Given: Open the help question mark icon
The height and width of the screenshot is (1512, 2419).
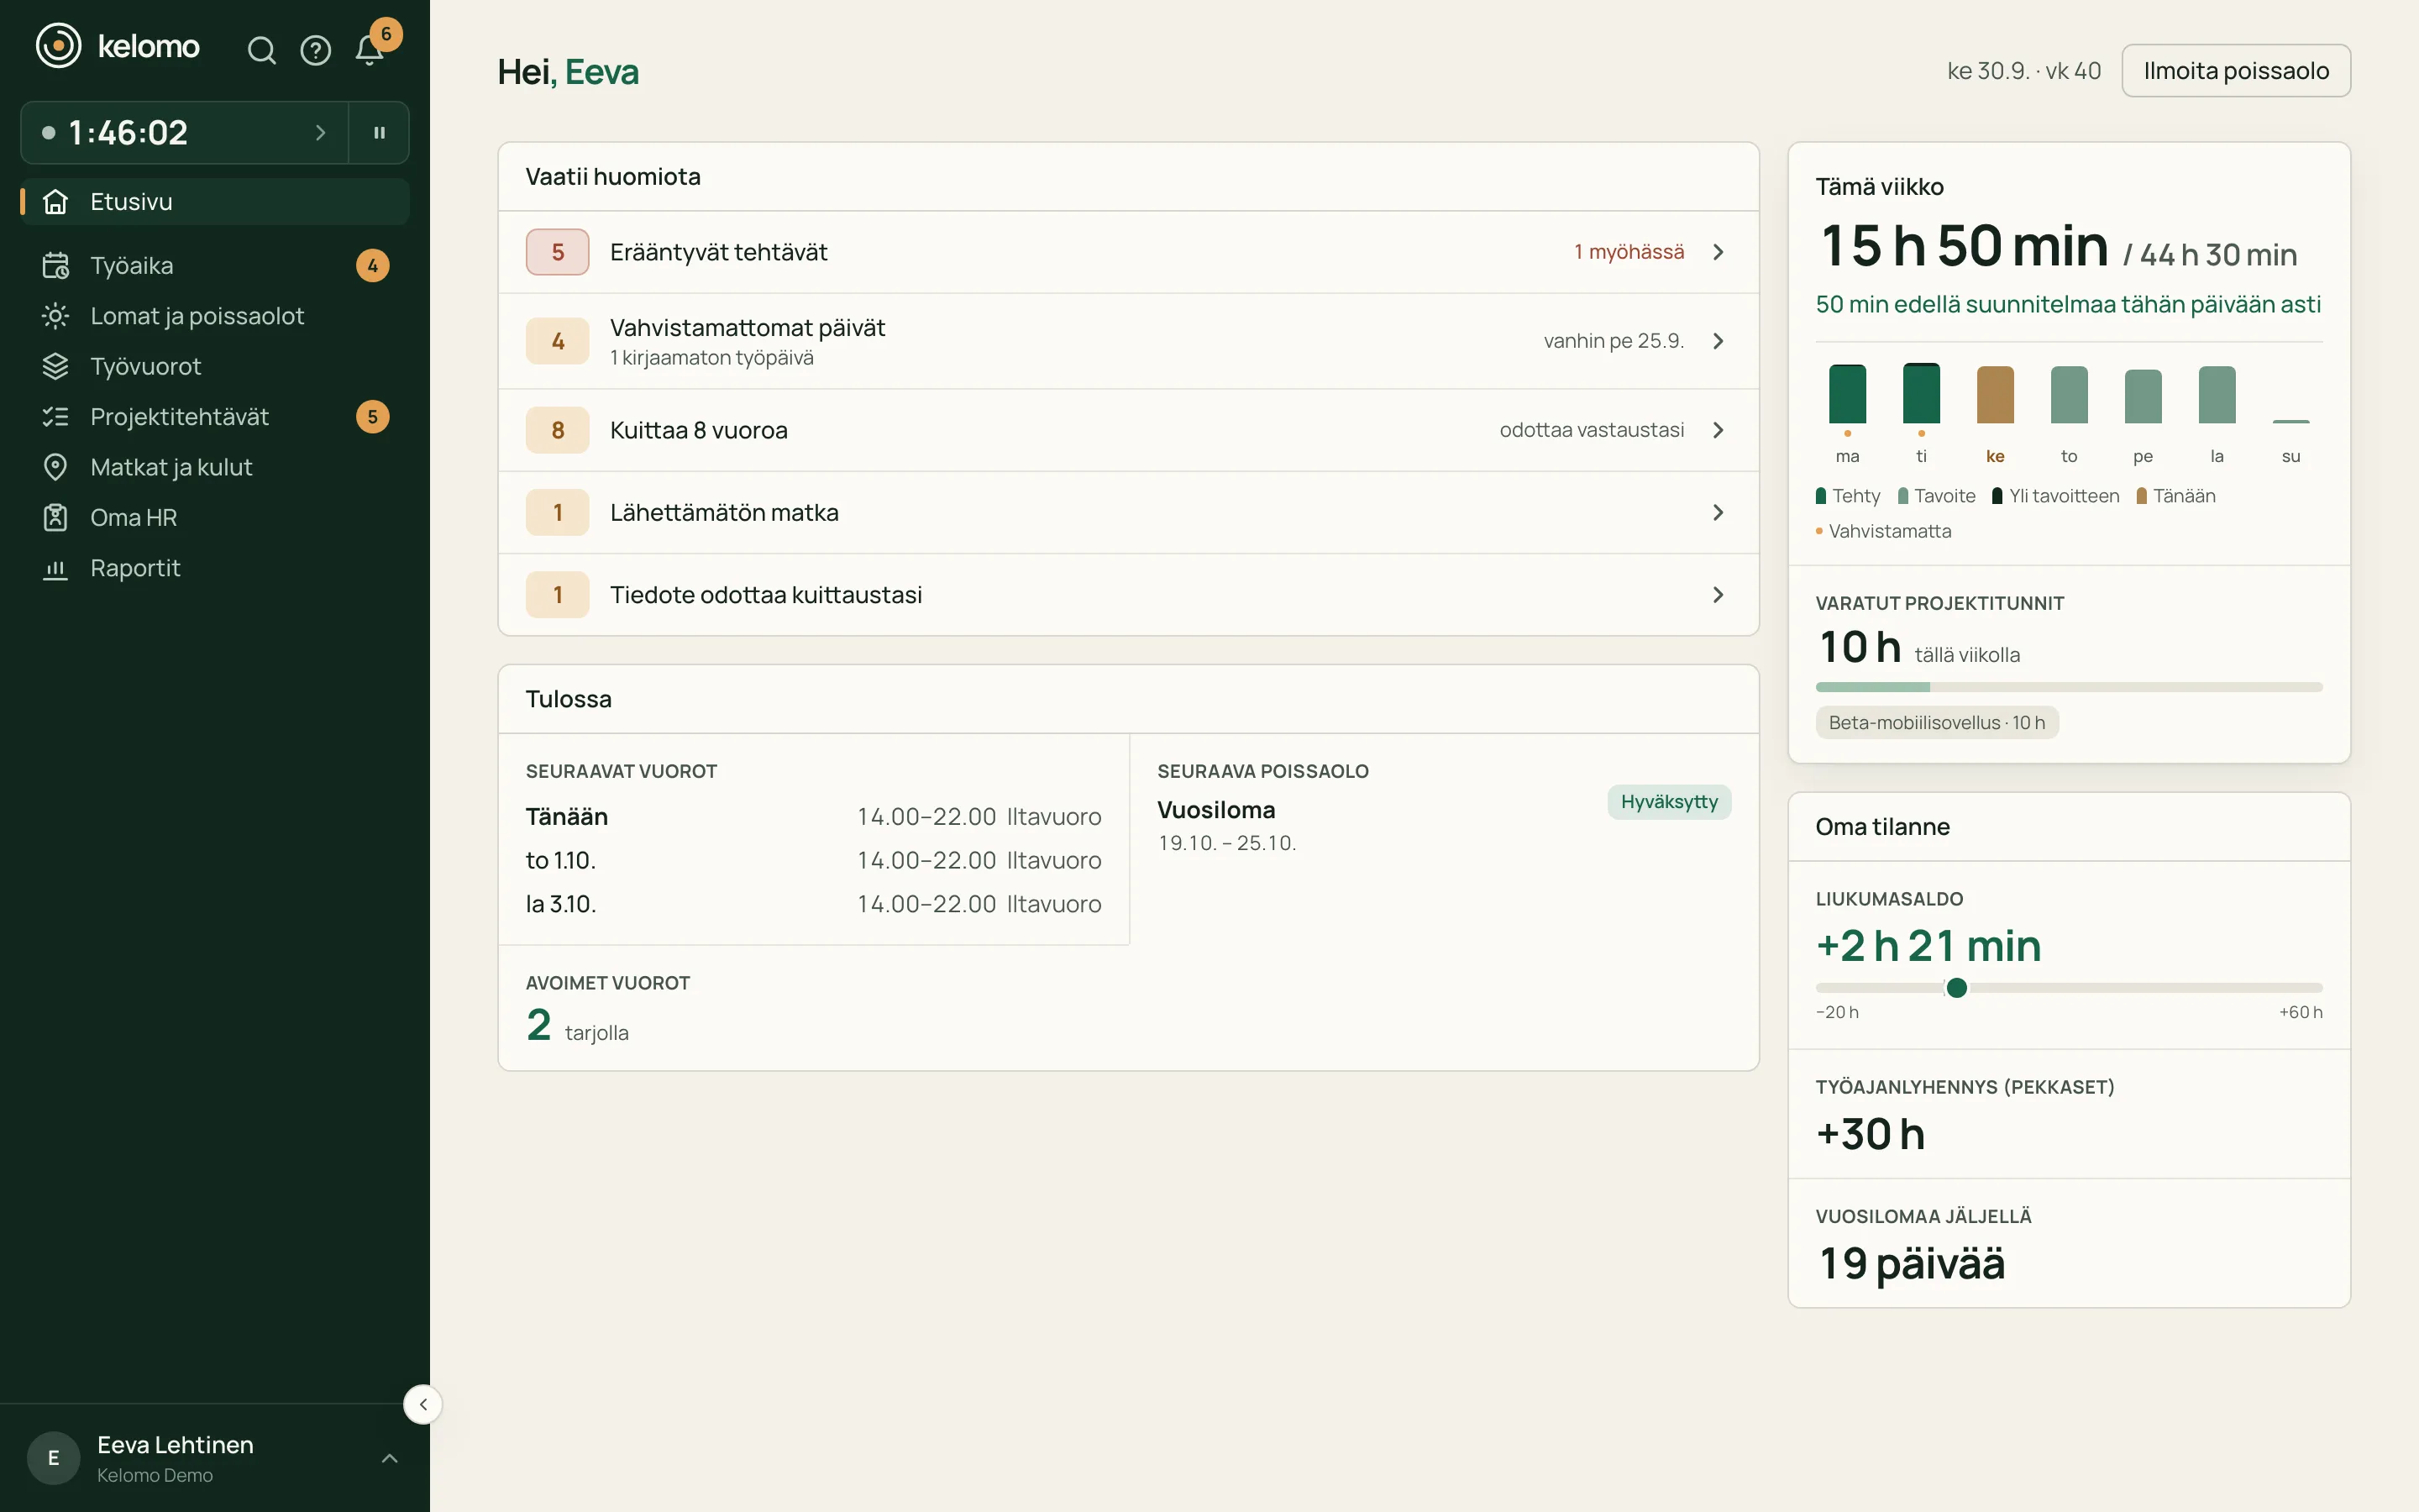Looking at the screenshot, I should (x=316, y=50).
